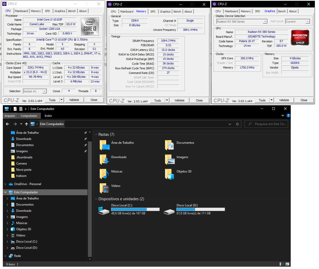Select .thumbnails folder in sidebar
The width and height of the screenshot is (319, 269).
pyautogui.click(x=24, y=157)
